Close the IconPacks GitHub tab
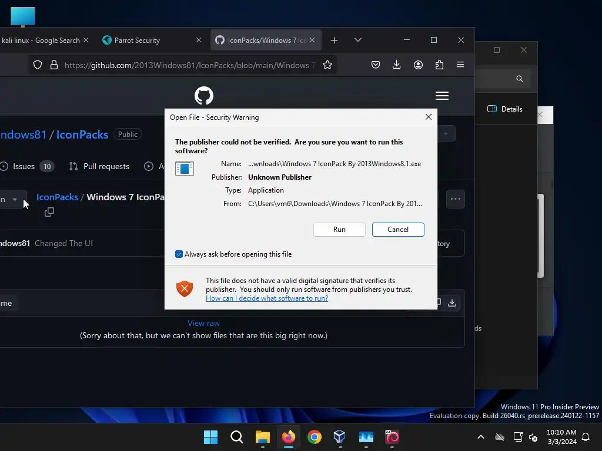Image resolution: width=602 pixels, height=451 pixels. 312,40
